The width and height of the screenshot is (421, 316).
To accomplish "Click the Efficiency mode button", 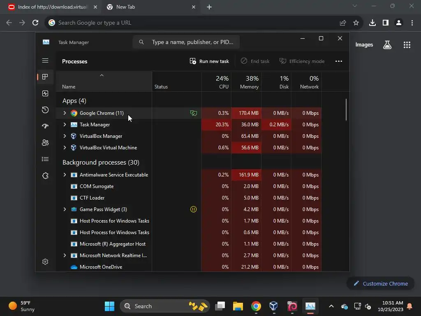I will (x=302, y=61).
